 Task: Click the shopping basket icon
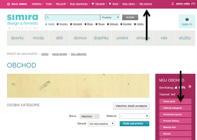pyautogui.click(x=187, y=19)
